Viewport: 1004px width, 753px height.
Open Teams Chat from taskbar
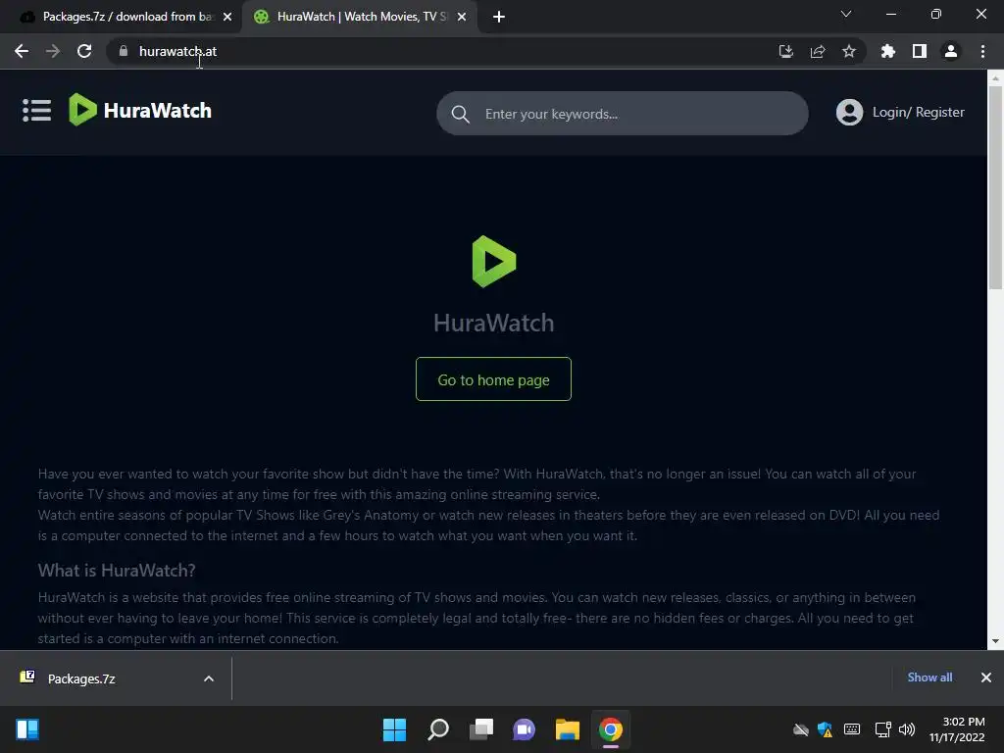click(x=524, y=729)
